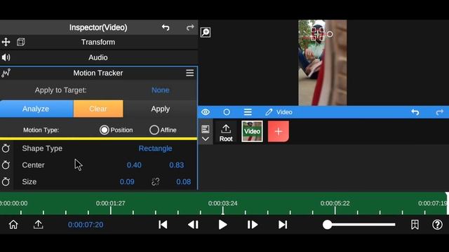The width and height of the screenshot is (449, 252).
Task: Clear the tracking data
Action: pos(98,109)
